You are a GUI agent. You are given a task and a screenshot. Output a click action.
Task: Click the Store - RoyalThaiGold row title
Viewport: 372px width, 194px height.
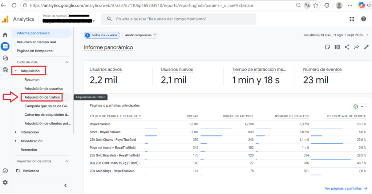(x=105, y=132)
